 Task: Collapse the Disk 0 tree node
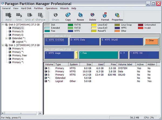click(x=3, y=25)
